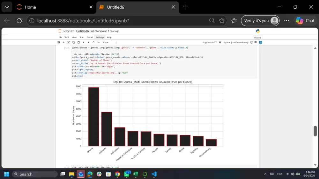Open Visual Studio Code from taskbar
The width and height of the screenshot is (319, 179).
(154, 174)
